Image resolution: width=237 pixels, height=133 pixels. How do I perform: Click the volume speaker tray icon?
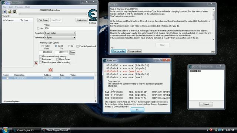click(x=222, y=130)
